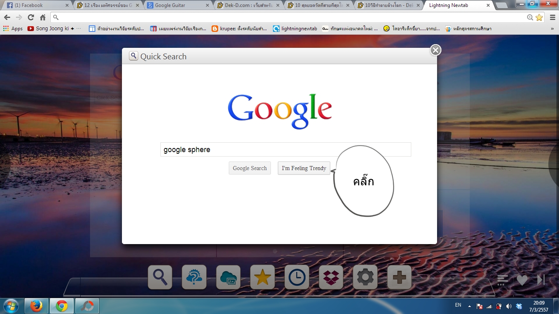Image resolution: width=559 pixels, height=314 pixels.
Task: Open the star bookmarks dock icon
Action: click(262, 277)
